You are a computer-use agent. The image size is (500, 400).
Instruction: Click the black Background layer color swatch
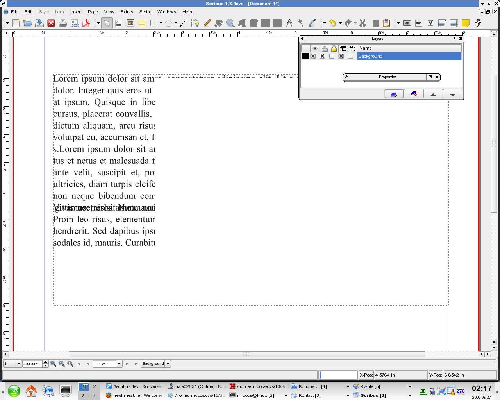coord(305,56)
